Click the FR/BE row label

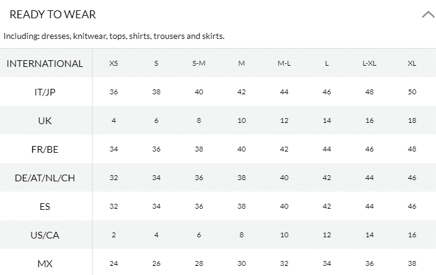pyautogui.click(x=45, y=149)
